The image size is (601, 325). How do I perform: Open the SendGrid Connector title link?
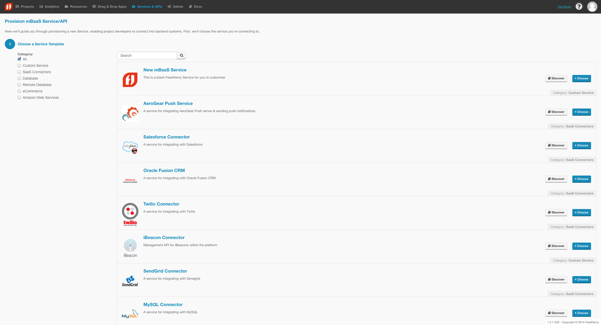click(165, 271)
